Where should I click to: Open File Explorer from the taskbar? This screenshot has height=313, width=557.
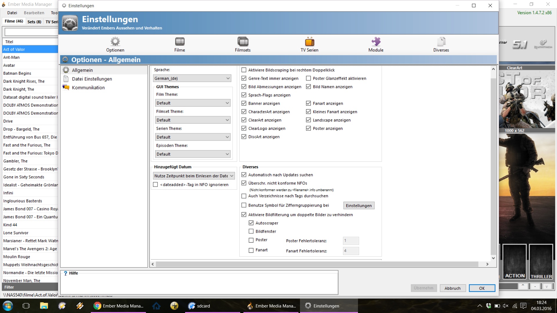(44, 306)
